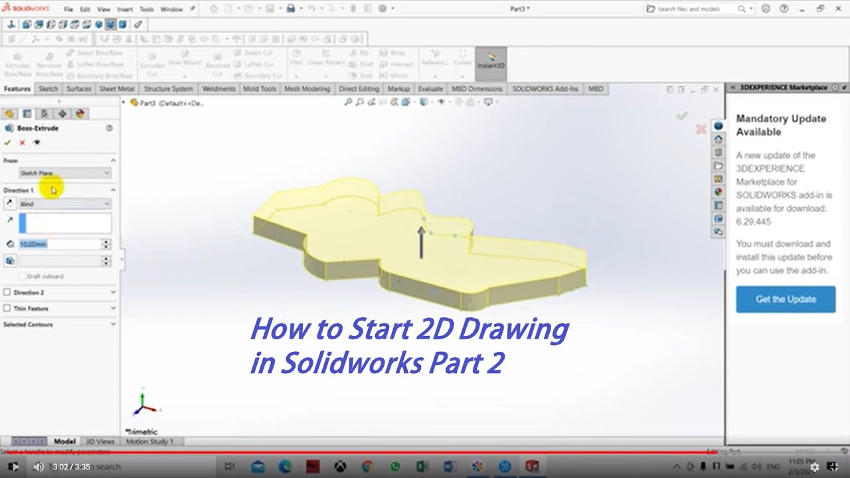Expand the Part3 tree node in viewport
This screenshot has width=850, height=478.
point(125,103)
